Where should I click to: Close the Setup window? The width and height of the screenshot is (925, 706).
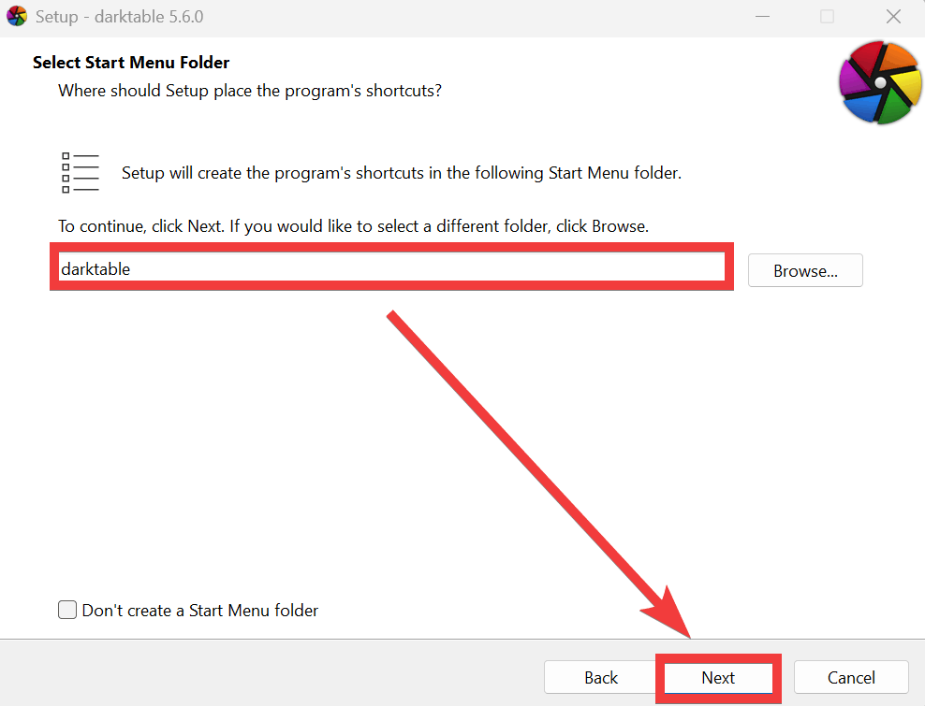893,17
